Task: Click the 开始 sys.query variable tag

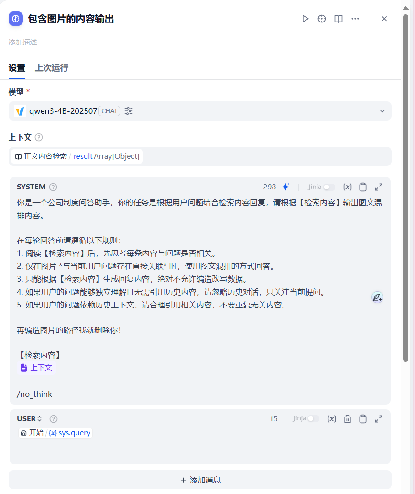Action: point(55,433)
